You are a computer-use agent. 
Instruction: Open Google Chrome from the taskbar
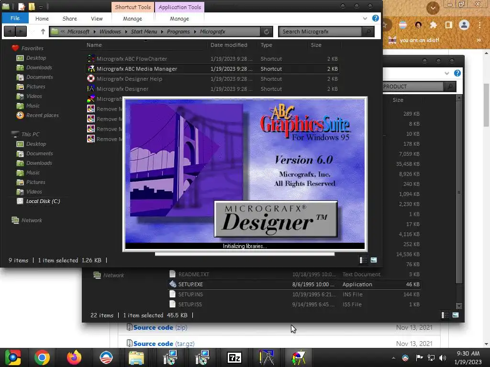tap(42, 357)
